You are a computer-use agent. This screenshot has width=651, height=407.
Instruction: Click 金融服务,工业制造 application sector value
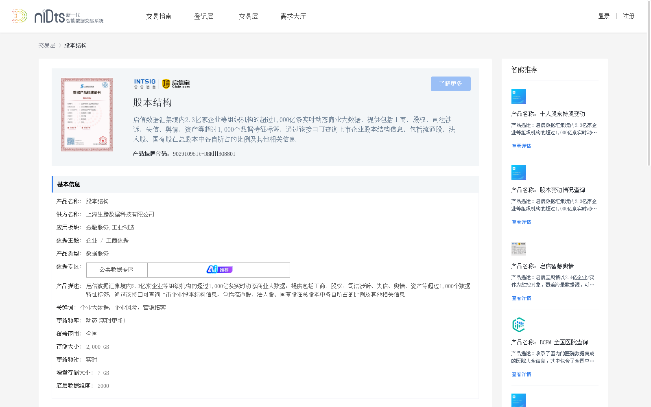[110, 228]
